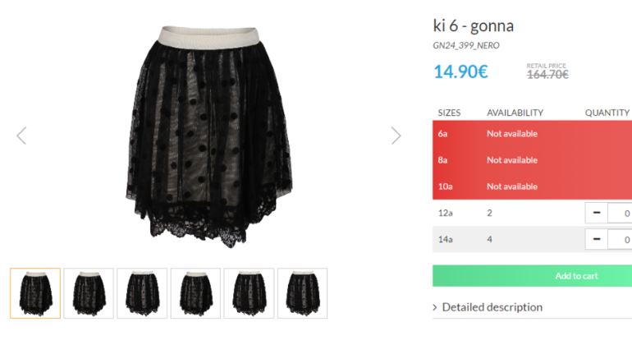The width and height of the screenshot is (632, 345).
Task: Select the fourth skirt thumbnail
Action: [195, 293]
